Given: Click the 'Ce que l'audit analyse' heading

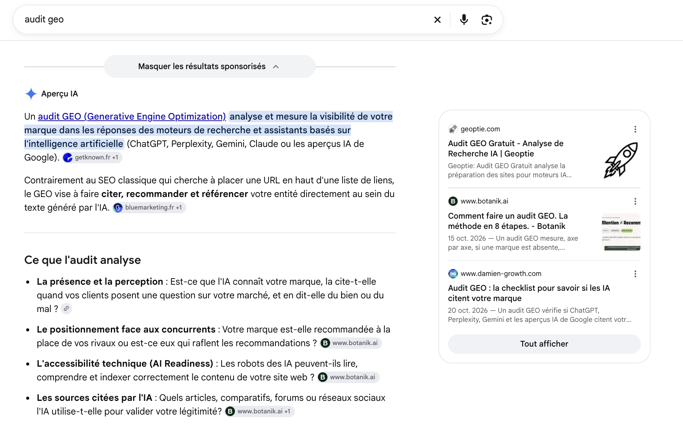Looking at the screenshot, I should pos(82,260).
